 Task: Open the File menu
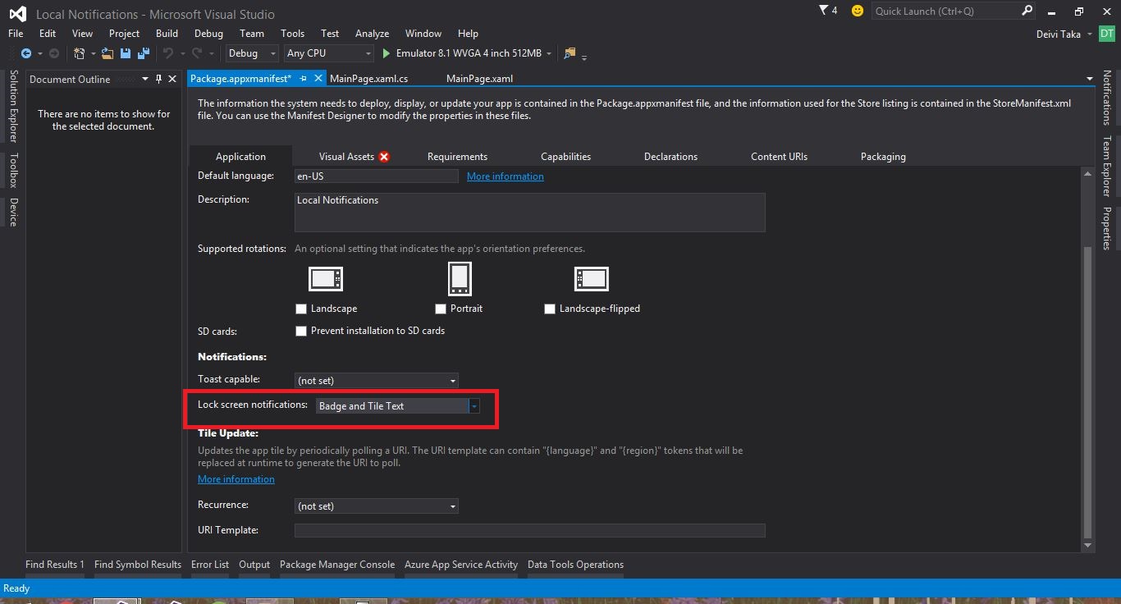pos(16,34)
